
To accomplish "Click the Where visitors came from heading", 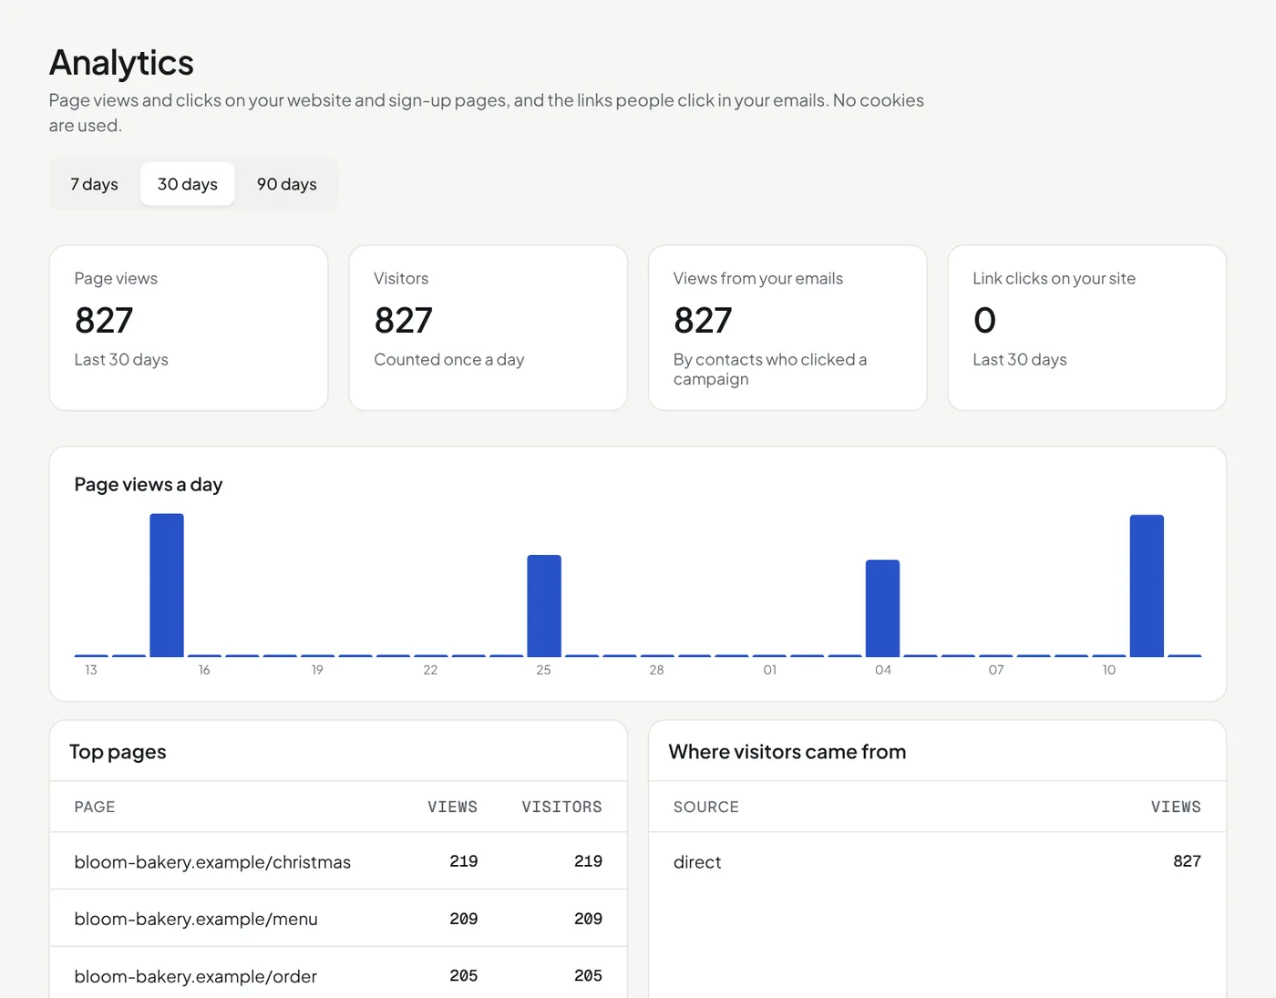I will [787, 752].
